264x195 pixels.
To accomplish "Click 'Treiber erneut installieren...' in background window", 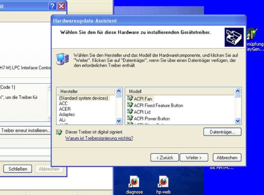I will [26, 130].
